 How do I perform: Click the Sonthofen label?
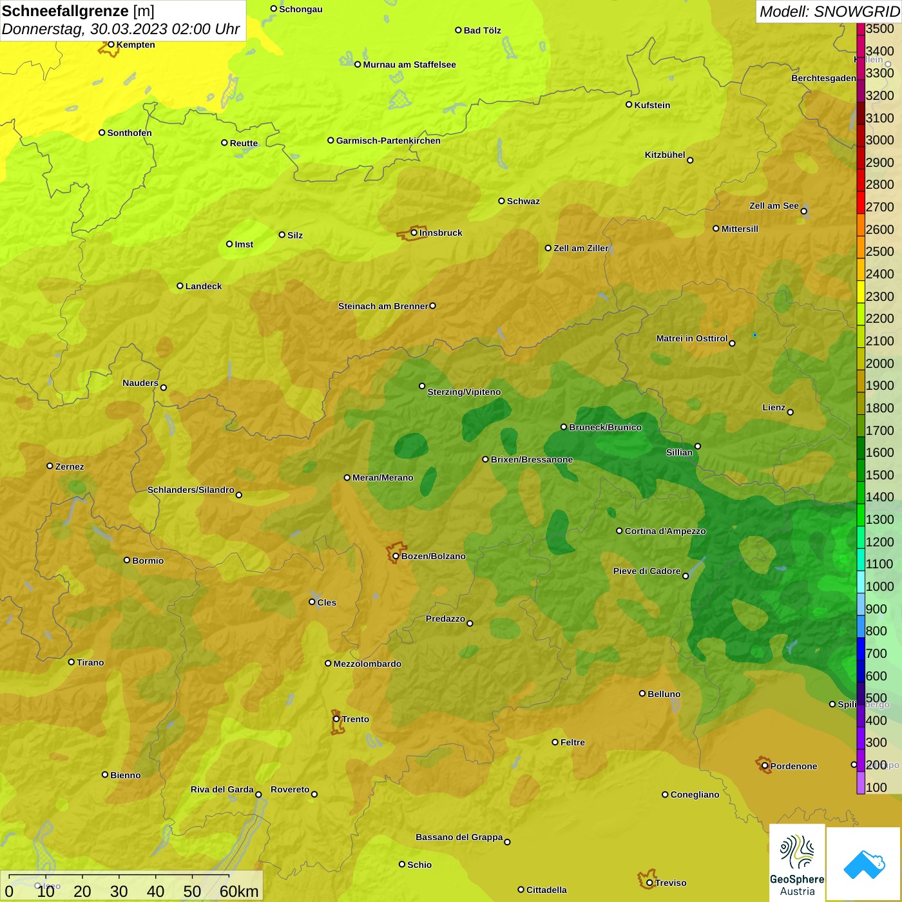[130, 133]
